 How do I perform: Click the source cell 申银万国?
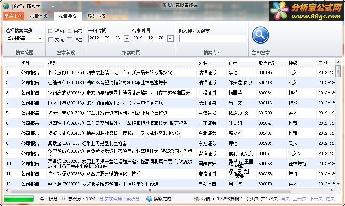tap(207, 184)
